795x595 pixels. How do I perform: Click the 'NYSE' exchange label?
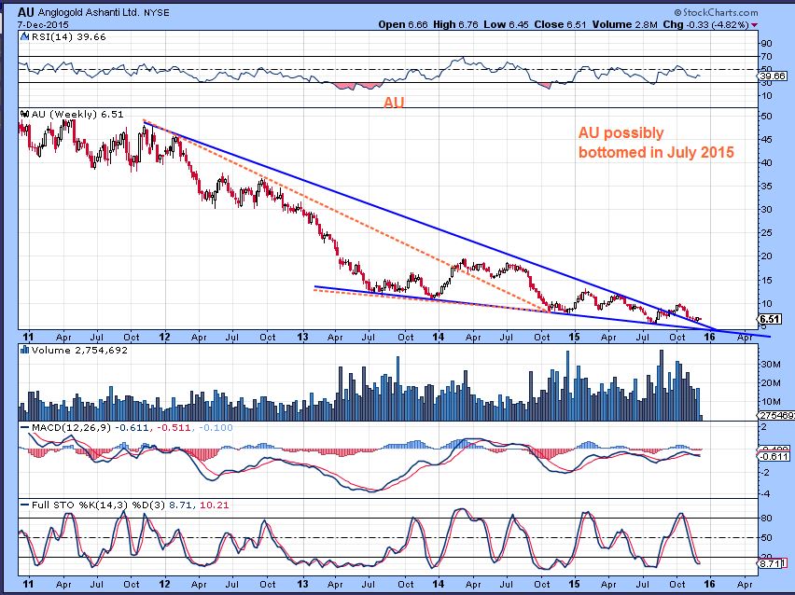point(156,13)
